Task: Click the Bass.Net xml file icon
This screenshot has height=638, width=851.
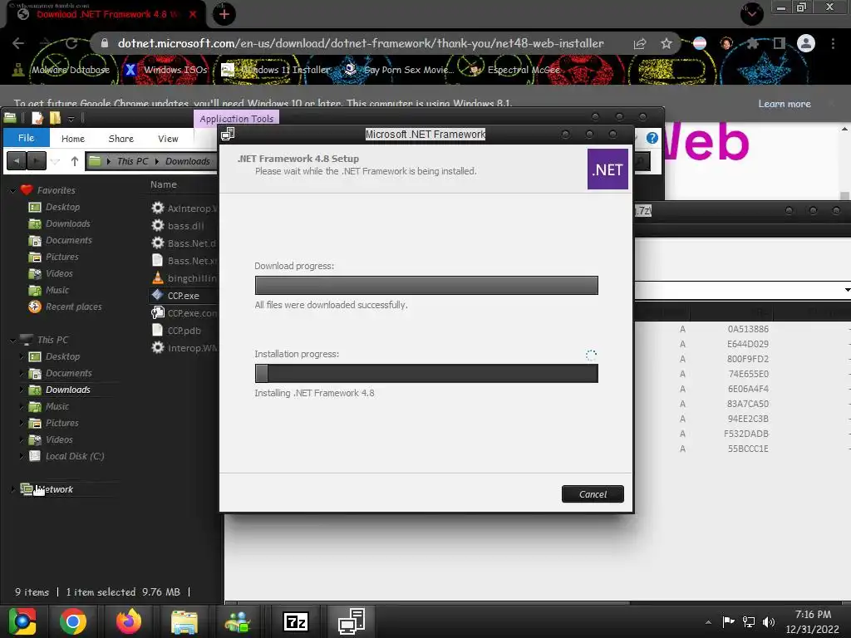Action: coord(157,260)
